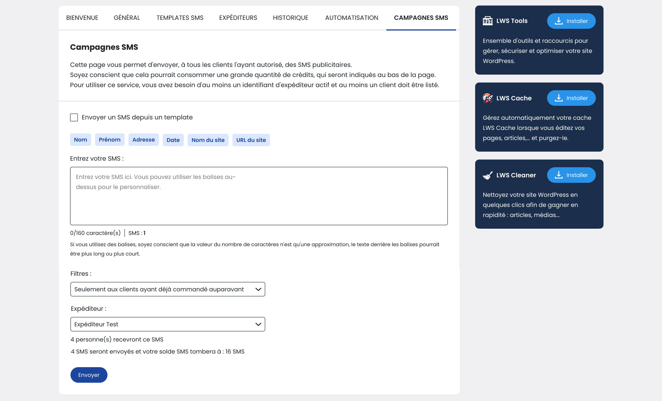Focus the SMS message text area
Image resolution: width=662 pixels, height=401 pixels.
259,196
